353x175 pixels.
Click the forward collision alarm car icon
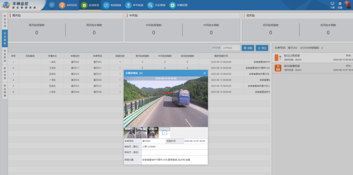point(278,68)
